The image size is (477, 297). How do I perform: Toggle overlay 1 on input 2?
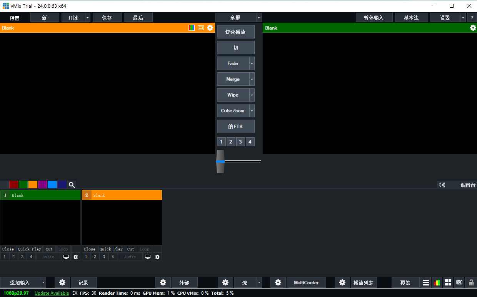click(x=86, y=257)
